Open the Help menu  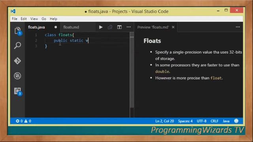(53, 19)
